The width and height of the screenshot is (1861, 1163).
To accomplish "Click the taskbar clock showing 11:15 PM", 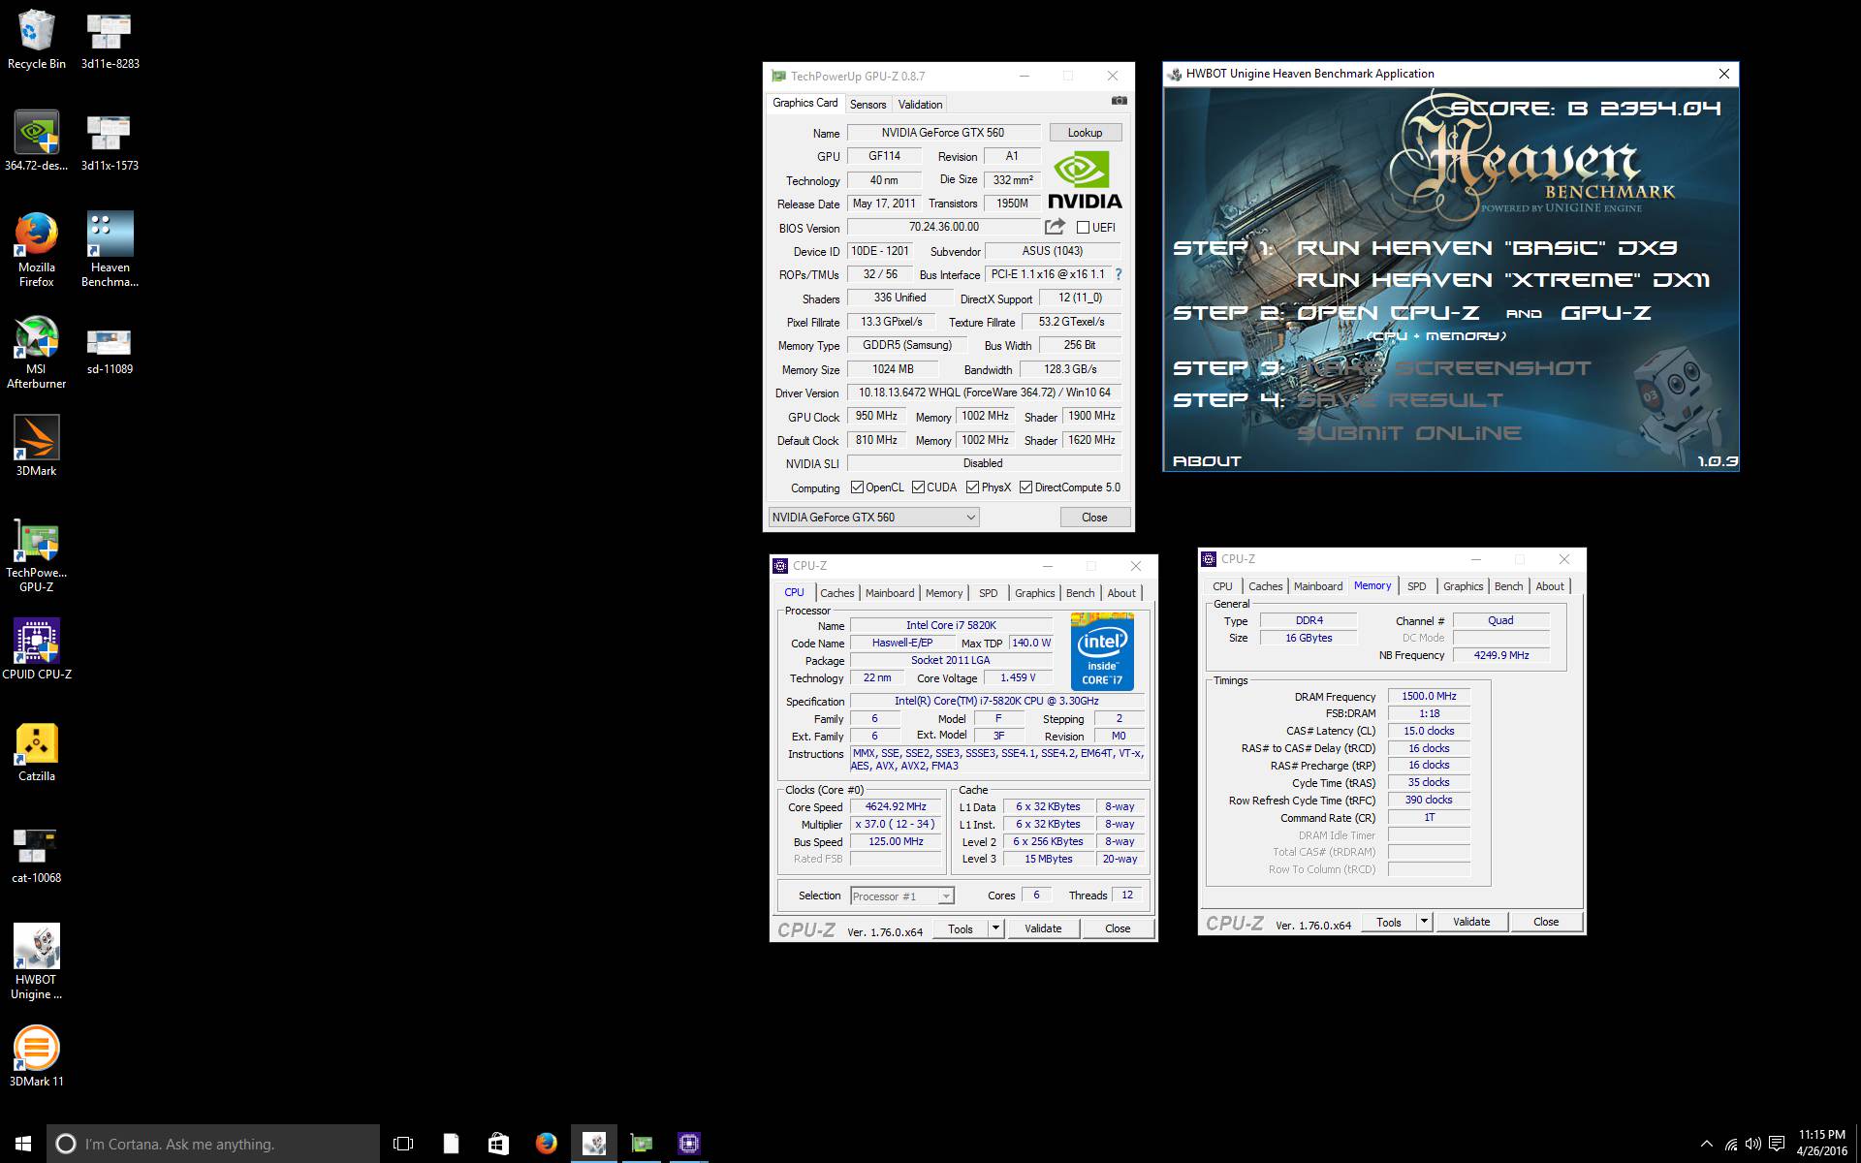I will tap(1821, 1144).
